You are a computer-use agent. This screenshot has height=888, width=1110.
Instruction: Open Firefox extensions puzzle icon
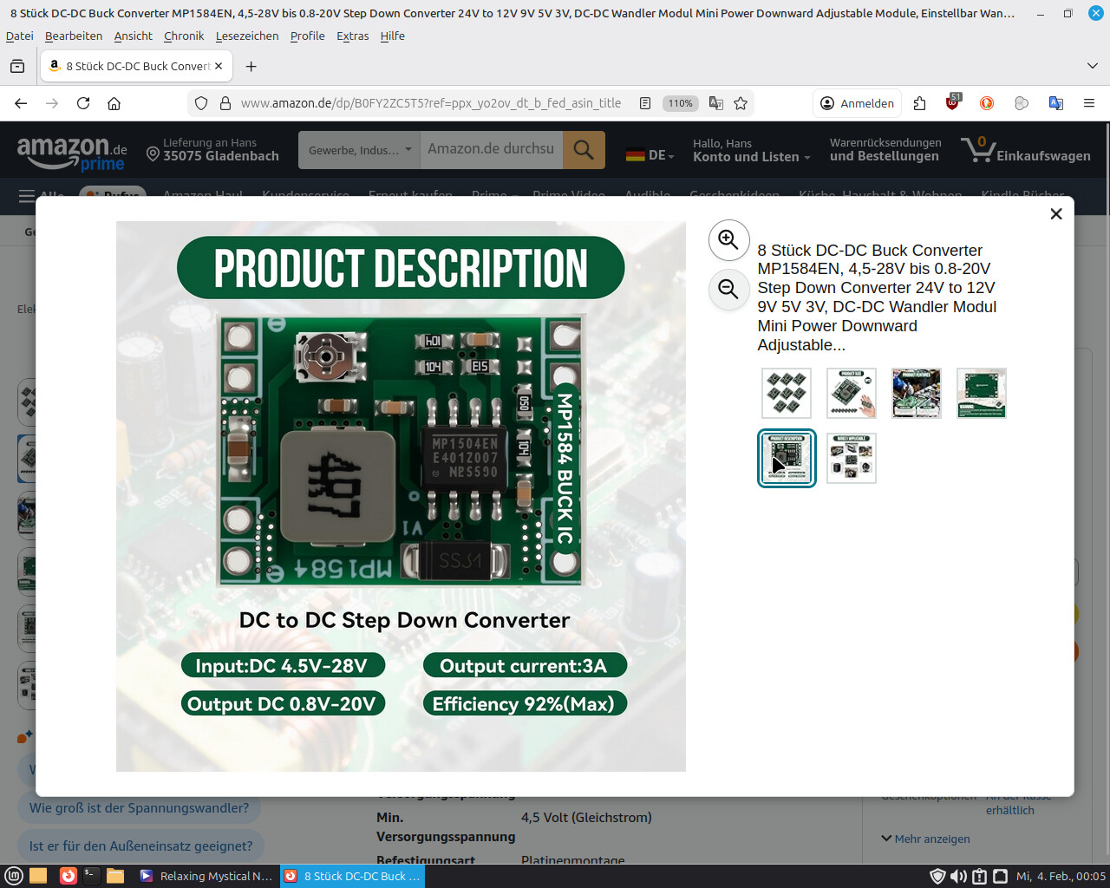[919, 103]
